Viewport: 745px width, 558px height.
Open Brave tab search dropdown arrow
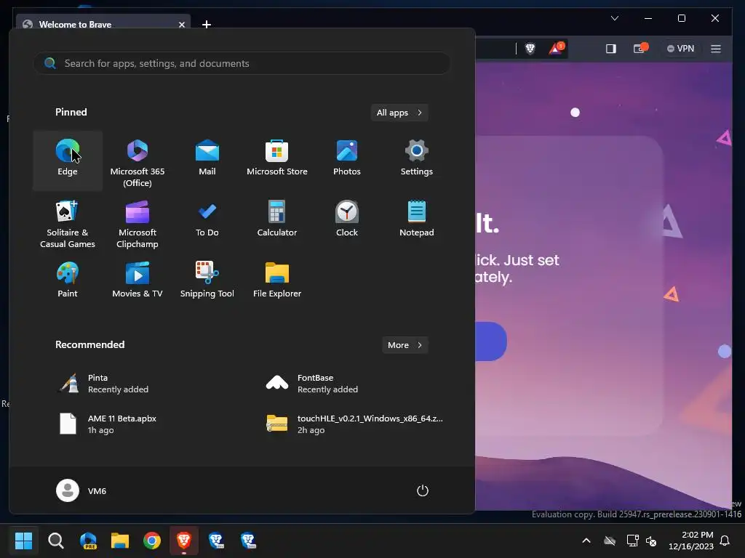pos(614,18)
